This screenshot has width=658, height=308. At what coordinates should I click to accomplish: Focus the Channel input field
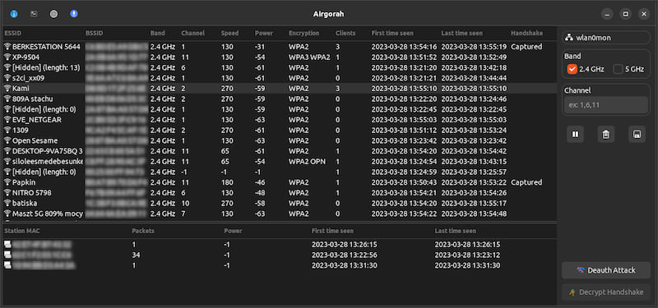point(605,105)
